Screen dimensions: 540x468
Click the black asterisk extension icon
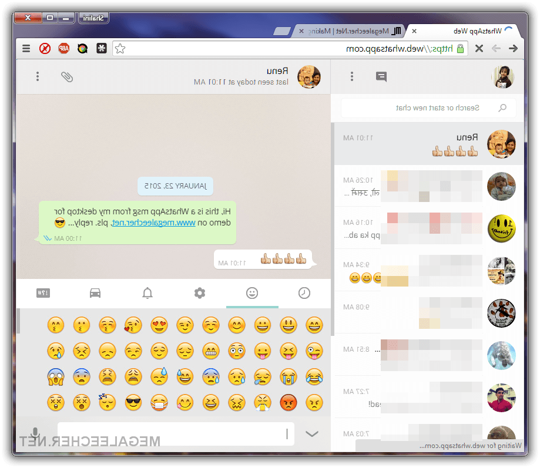tap(101, 49)
